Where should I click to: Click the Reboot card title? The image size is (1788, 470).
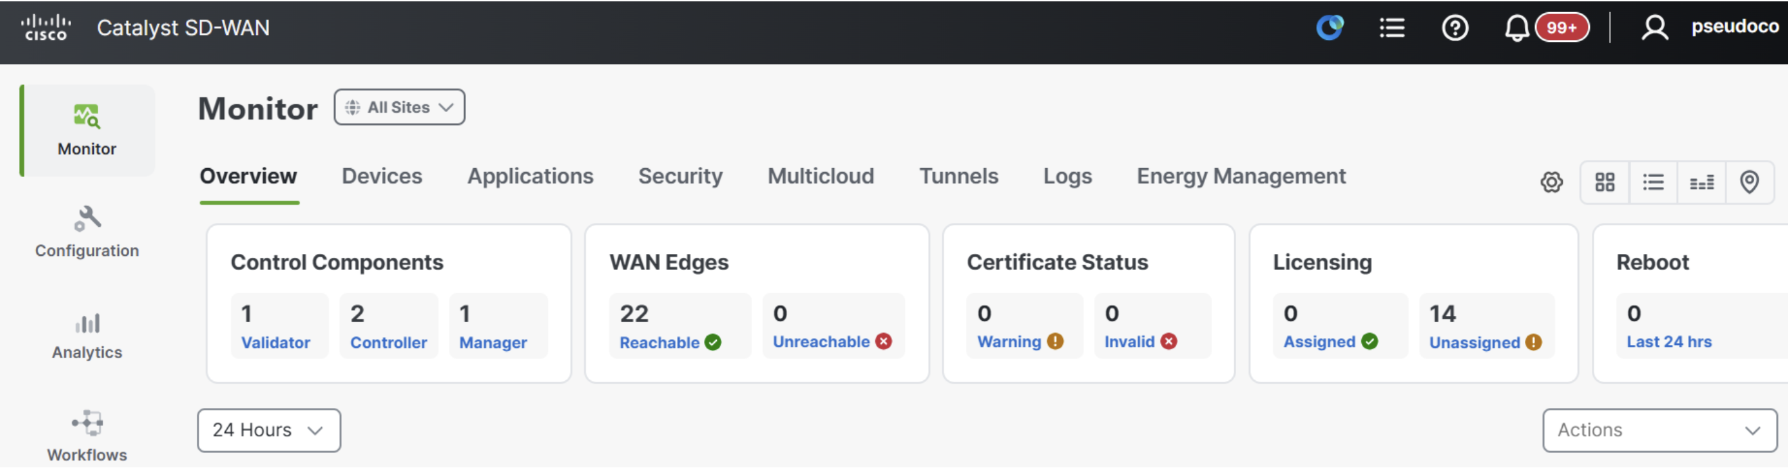(1653, 262)
